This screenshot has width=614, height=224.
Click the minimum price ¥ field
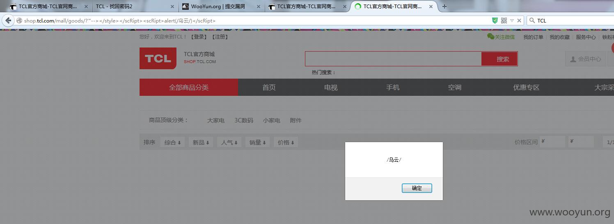pos(552,142)
